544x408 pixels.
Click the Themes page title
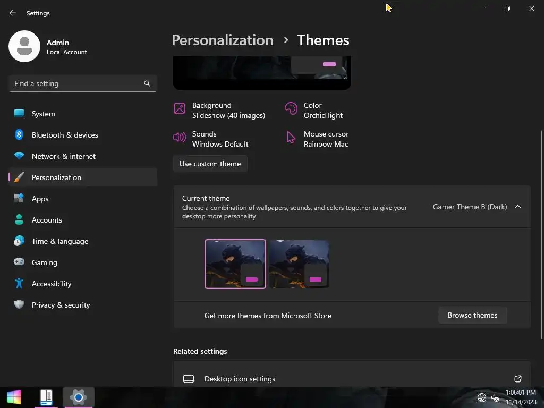click(323, 40)
